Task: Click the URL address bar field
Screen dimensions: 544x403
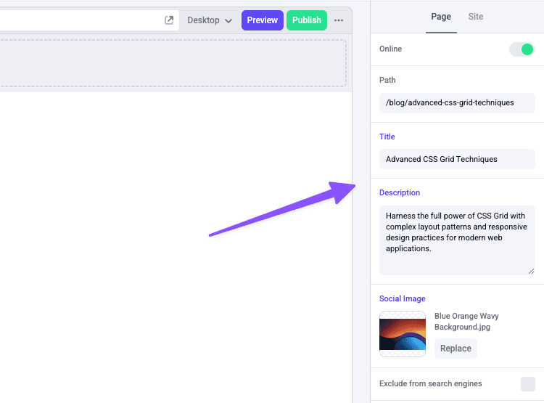Action: point(80,20)
